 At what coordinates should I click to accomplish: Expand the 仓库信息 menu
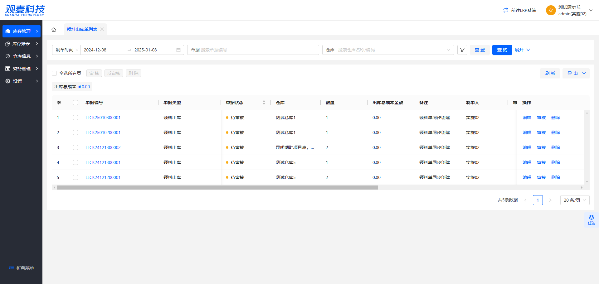(37, 56)
